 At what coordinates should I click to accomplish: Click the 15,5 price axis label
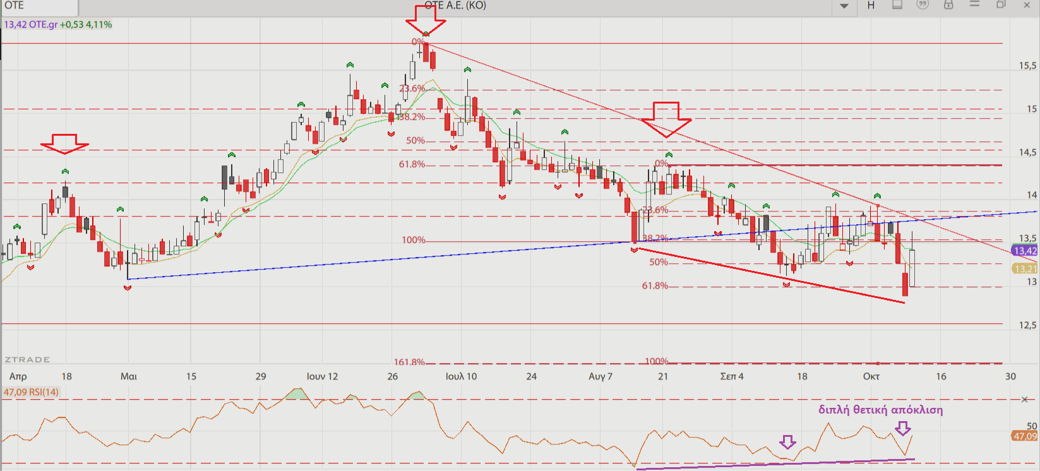tap(1027, 66)
